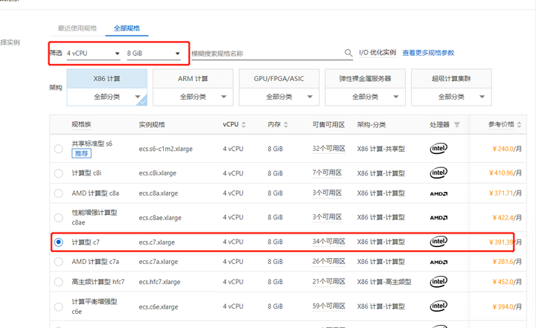Click 21个可用区 in hfc7 row
This screenshot has width=536, height=328.
tap(329, 282)
